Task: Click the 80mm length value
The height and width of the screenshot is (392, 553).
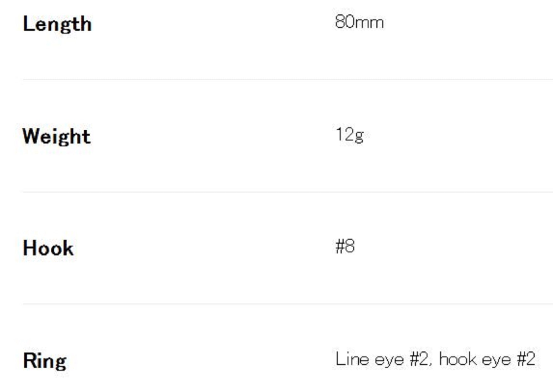Action: pyautogui.click(x=359, y=22)
